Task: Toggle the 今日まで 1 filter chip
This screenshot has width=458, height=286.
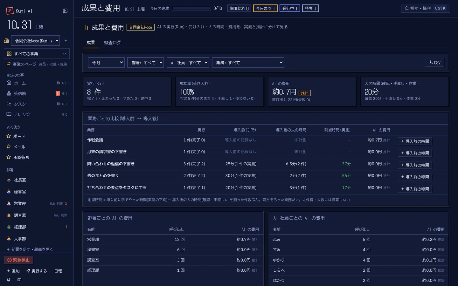Action: click(x=265, y=9)
